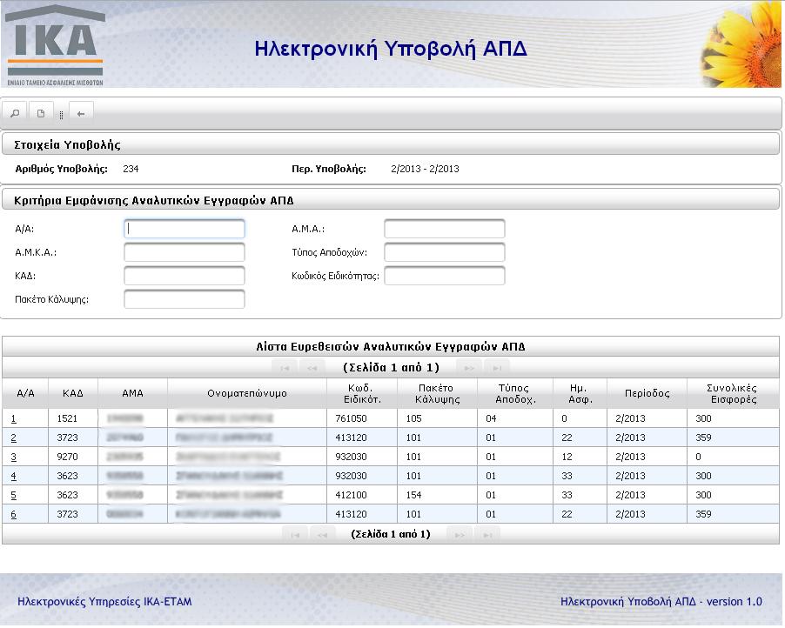
Task: Select ΚΑΔ value 1521 in row 1
Action: pyautogui.click(x=67, y=418)
